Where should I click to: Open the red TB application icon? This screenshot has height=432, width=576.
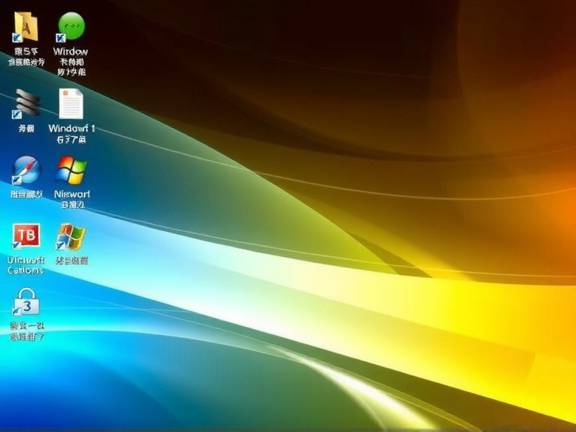[x=27, y=236]
